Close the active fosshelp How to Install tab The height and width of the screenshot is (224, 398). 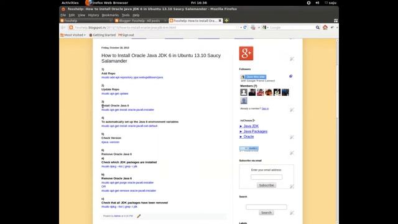[220, 21]
